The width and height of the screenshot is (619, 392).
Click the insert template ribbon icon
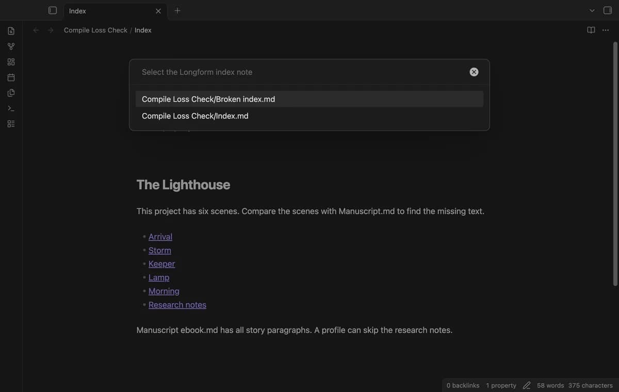coord(11,93)
